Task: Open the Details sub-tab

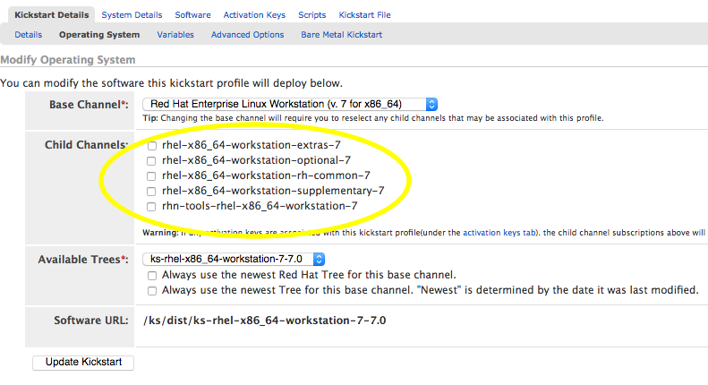Action: tap(29, 35)
